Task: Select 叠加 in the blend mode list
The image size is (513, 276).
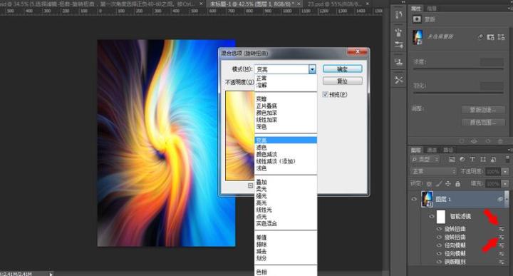Action: coord(261,182)
